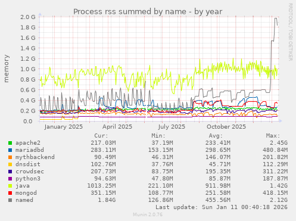296x221 pixels.
Task: Click the crowdsec legend label
Action: (30, 172)
